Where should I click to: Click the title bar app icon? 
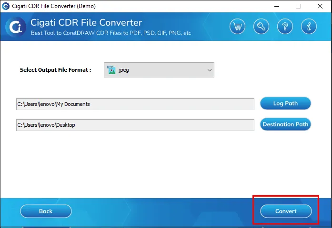6,6
